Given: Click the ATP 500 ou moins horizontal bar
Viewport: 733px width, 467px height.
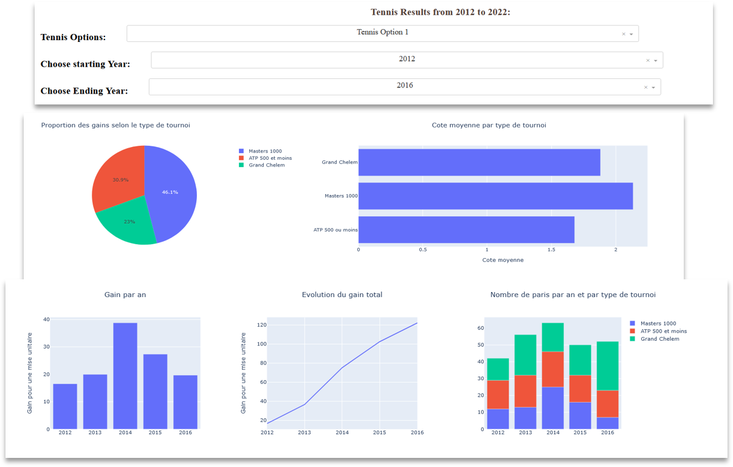Looking at the screenshot, I should pyautogui.click(x=466, y=230).
